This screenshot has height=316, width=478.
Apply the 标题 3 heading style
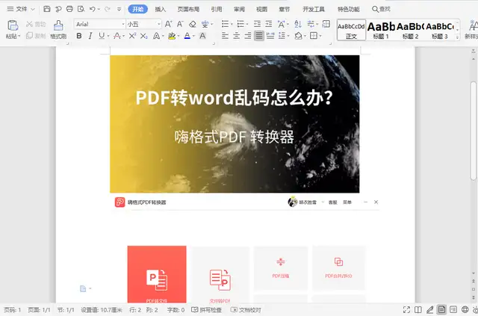[440, 30]
